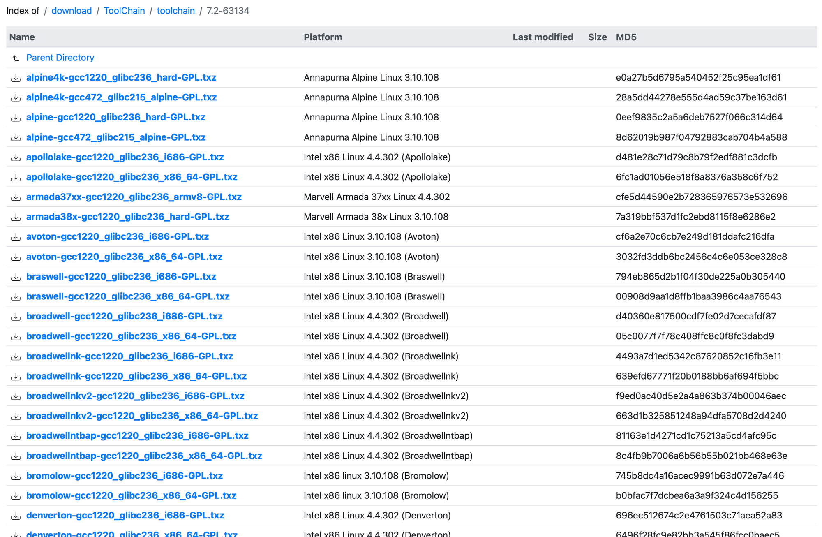Click download icon for broadwellnk-gcc1220_glibc236_i686-GPL.txz
The width and height of the screenshot is (822, 537).
click(x=16, y=356)
